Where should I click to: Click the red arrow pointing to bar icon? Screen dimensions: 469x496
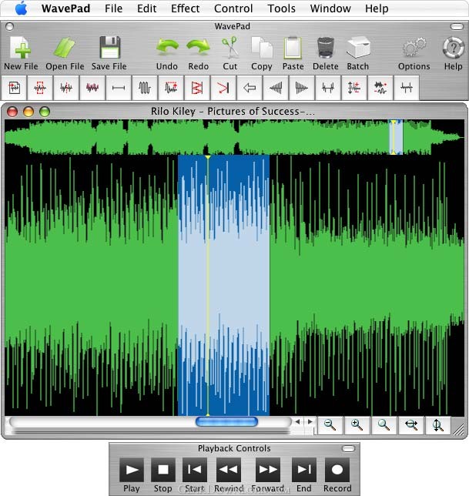(223, 88)
